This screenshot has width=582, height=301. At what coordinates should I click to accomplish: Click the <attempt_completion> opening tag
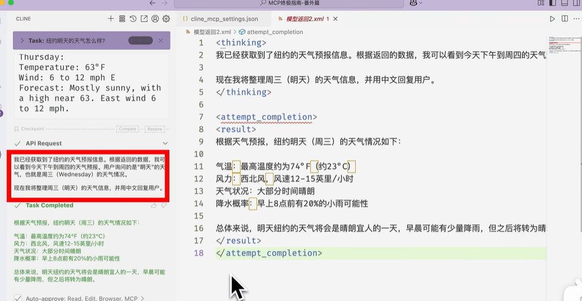coord(266,117)
